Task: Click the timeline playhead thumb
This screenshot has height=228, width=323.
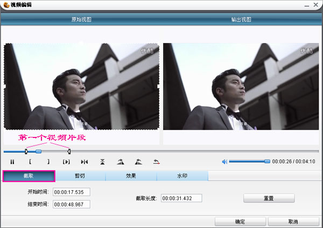Action: pyautogui.click(x=38, y=151)
